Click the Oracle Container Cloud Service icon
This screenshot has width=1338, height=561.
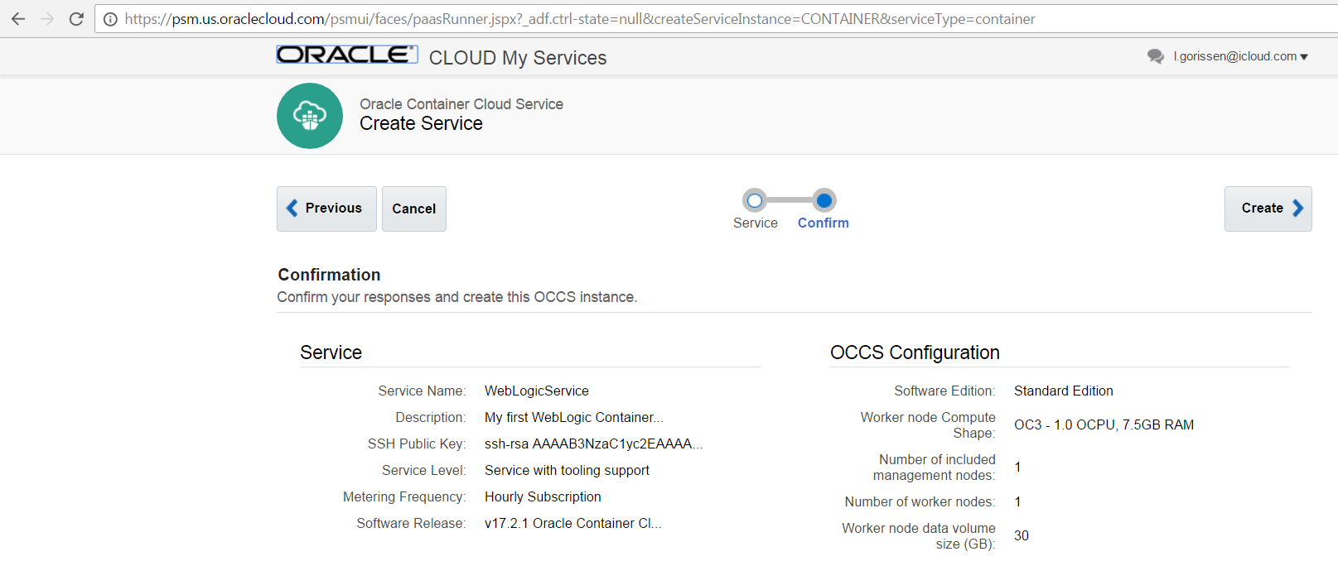[x=310, y=116]
